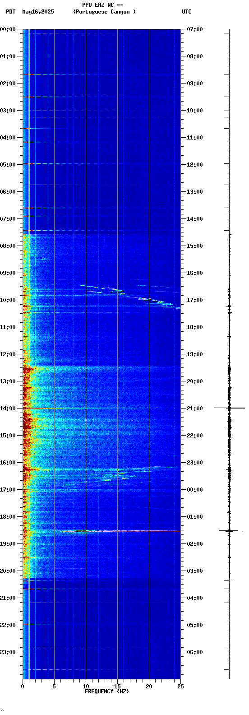
Task: Select the 5 Hz frequency axis label
Action: 54,687
